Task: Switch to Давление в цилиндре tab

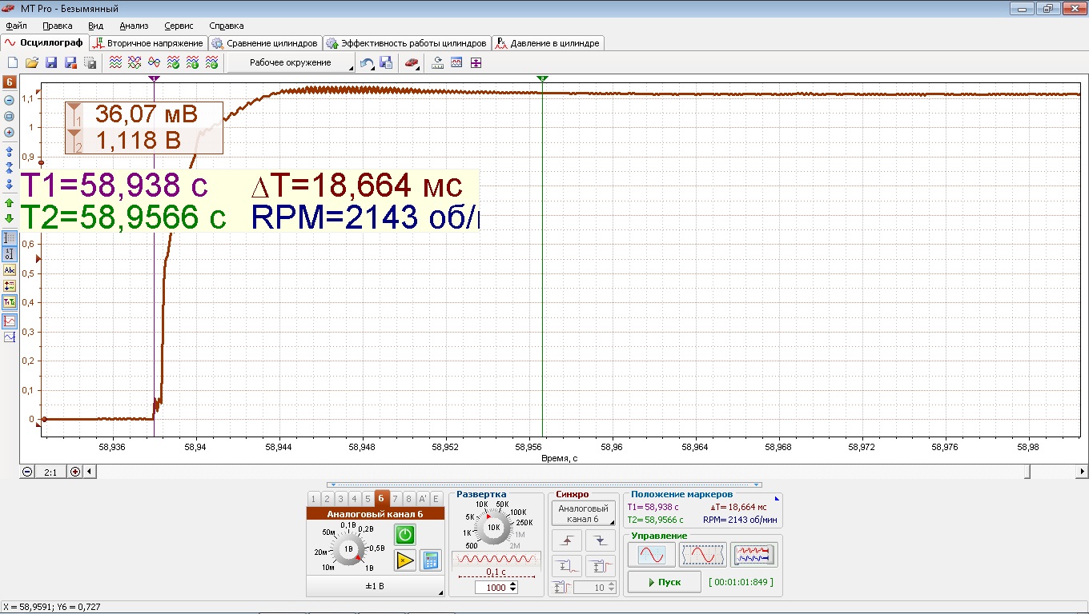Action: coord(548,42)
